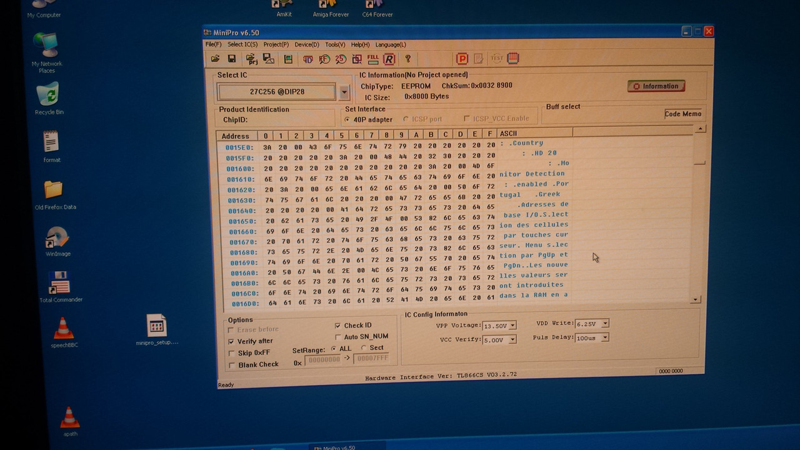Expand the Puls Delay dropdown

tap(604, 338)
